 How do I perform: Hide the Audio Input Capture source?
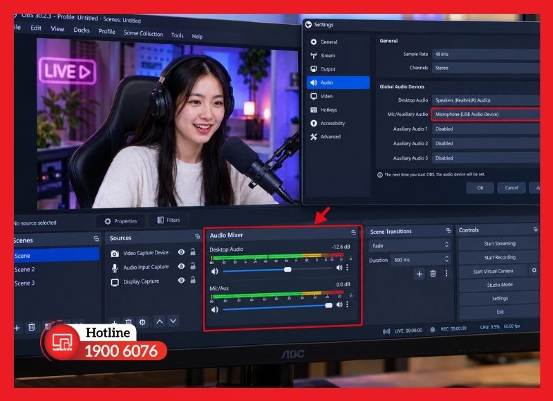181,266
